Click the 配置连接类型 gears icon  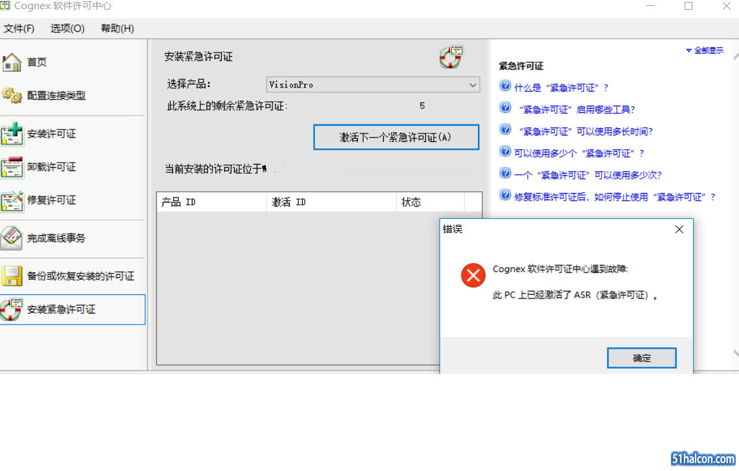(12, 96)
